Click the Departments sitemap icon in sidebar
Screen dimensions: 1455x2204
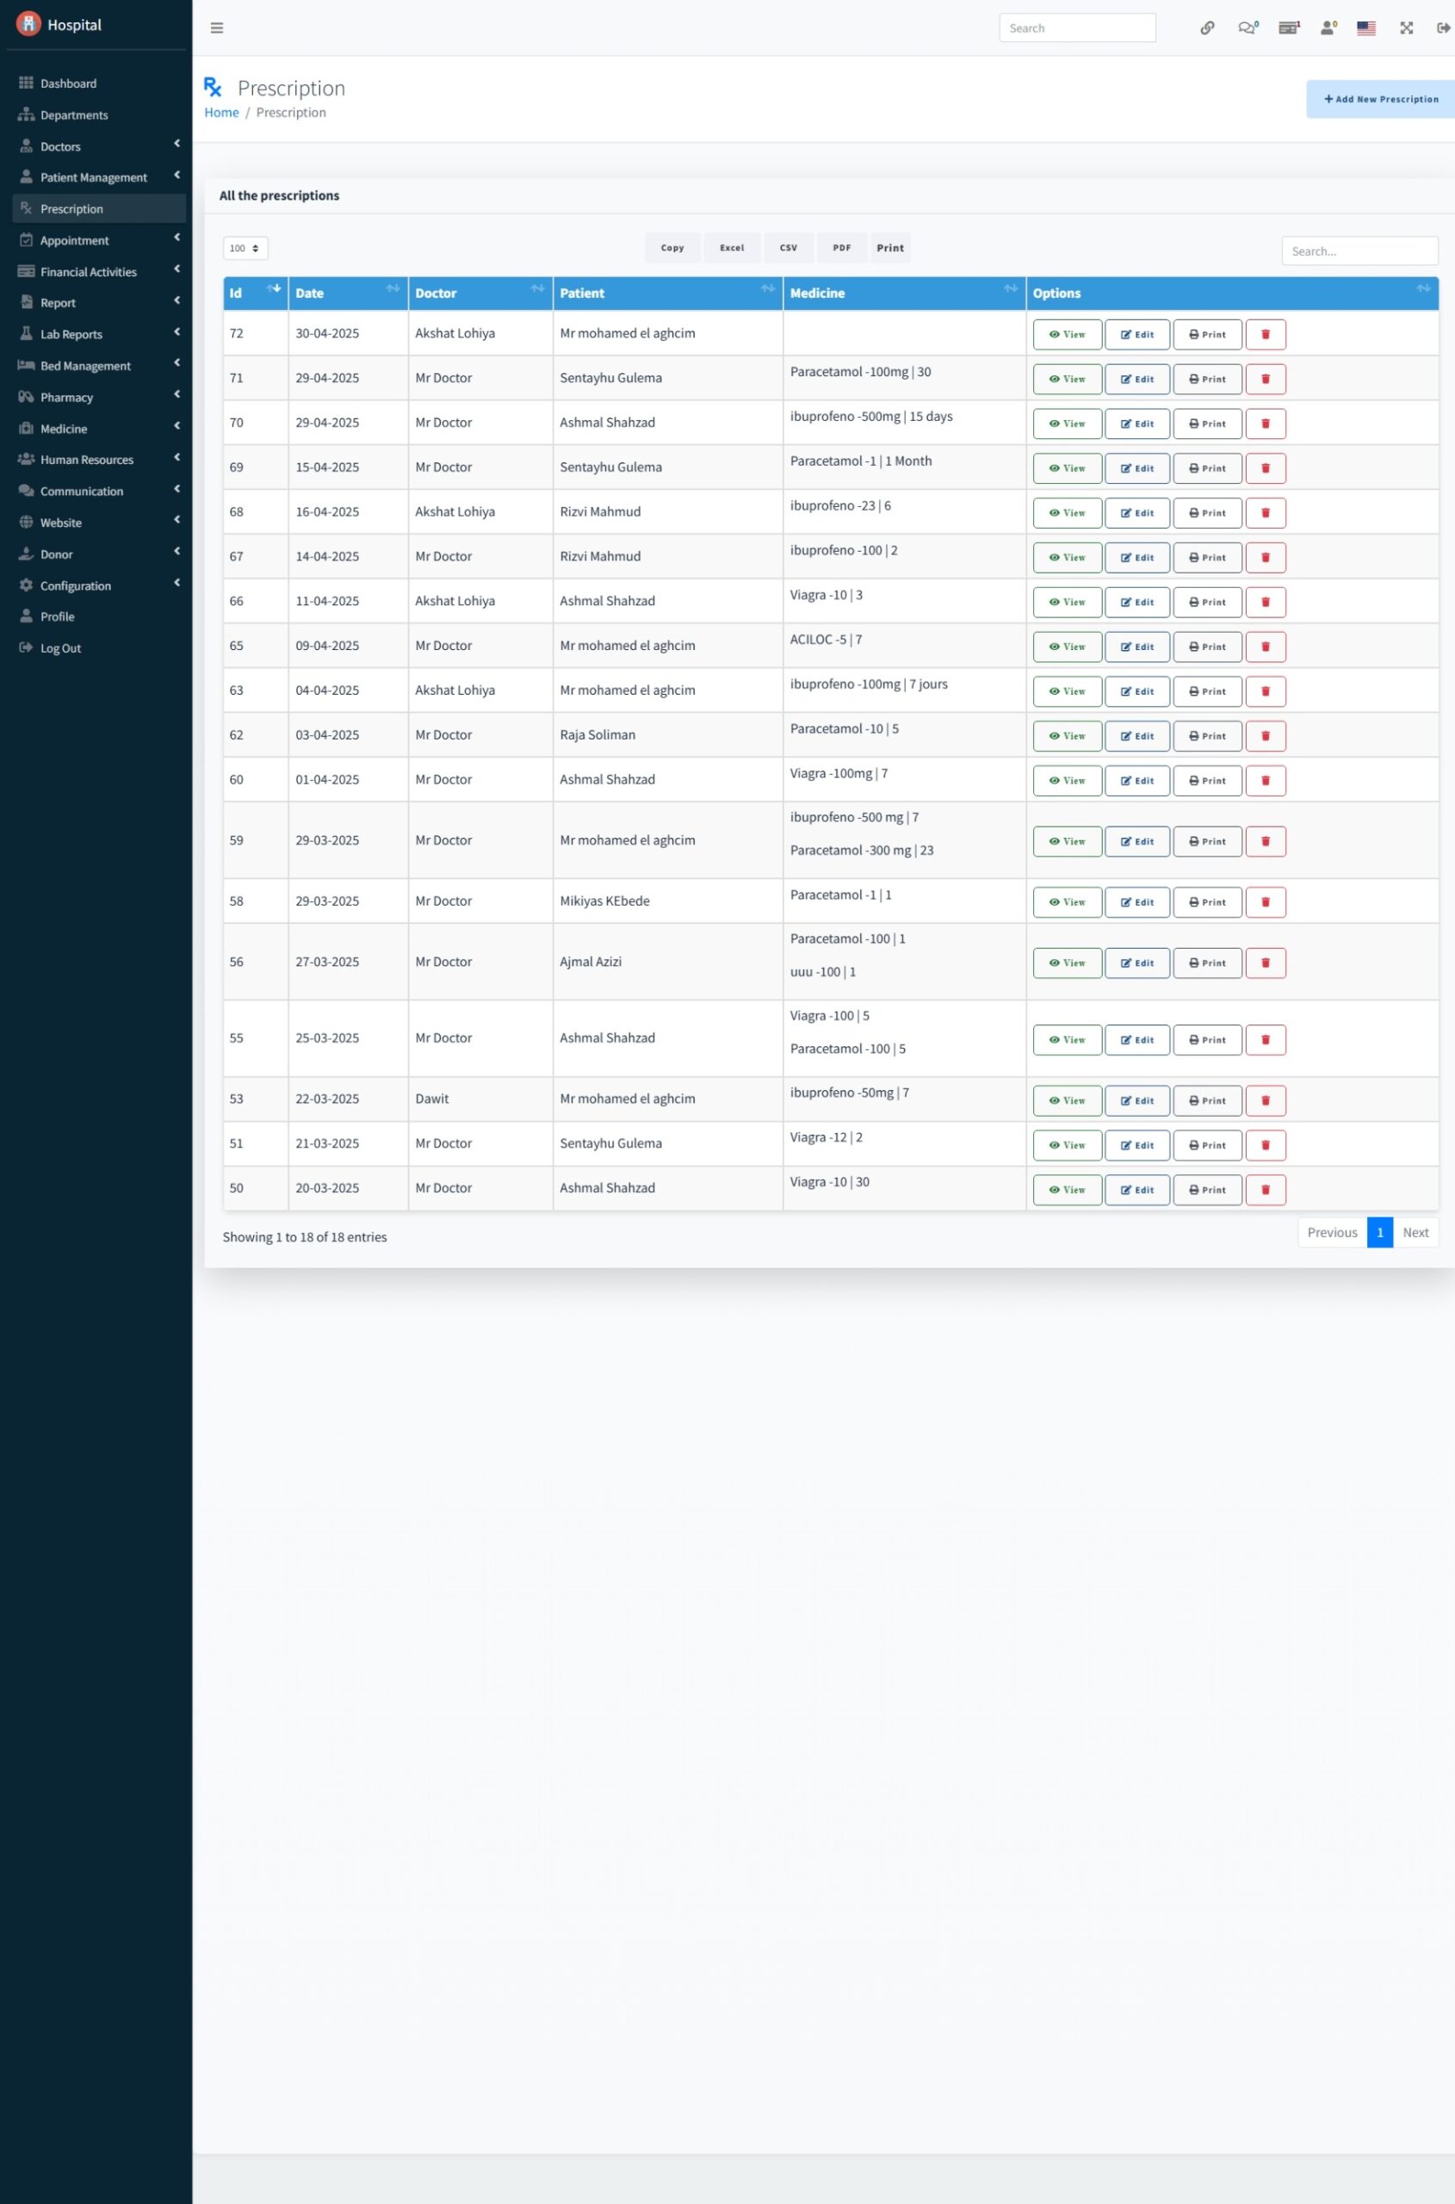coord(26,115)
